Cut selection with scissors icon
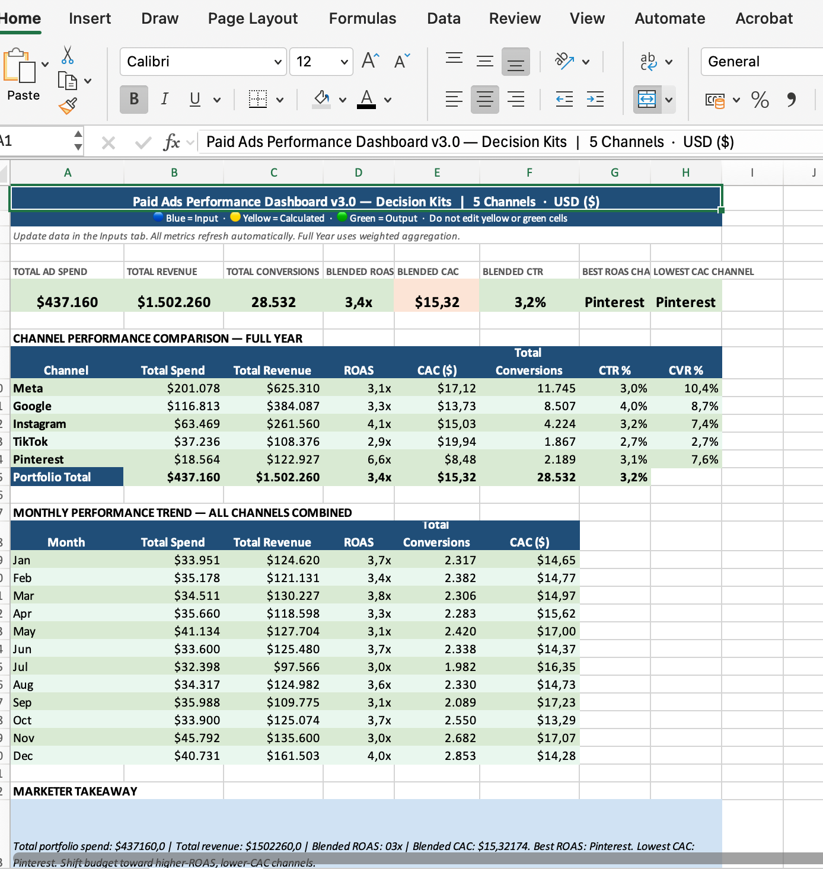The width and height of the screenshot is (823, 869). (x=68, y=55)
